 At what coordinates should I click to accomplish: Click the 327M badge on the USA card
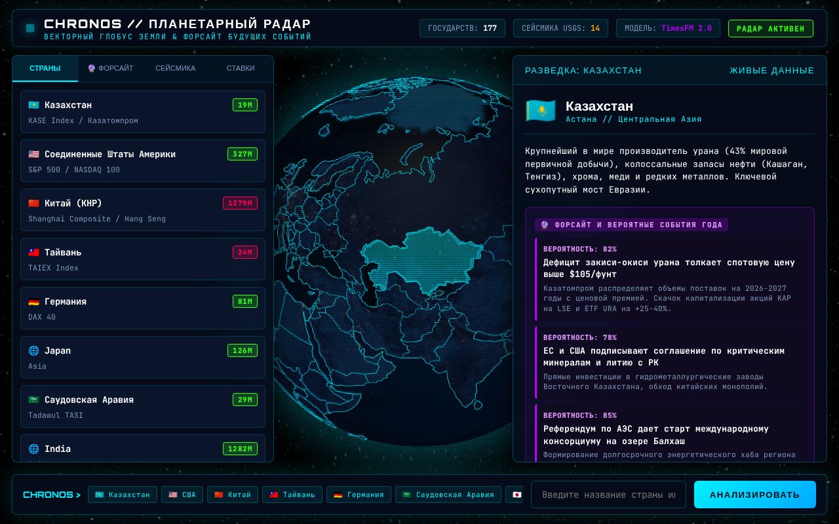tap(243, 154)
